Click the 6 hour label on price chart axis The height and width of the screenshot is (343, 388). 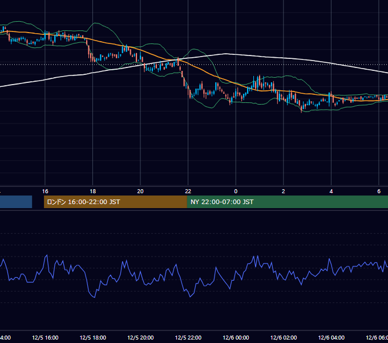[x=379, y=192]
